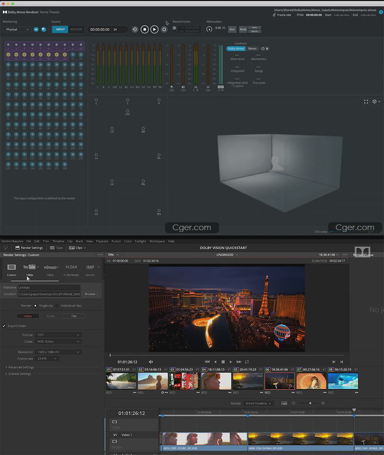Toggle the blue 48 monitoring icon
Viewport: 384px width, 455px height.
click(x=36, y=29)
